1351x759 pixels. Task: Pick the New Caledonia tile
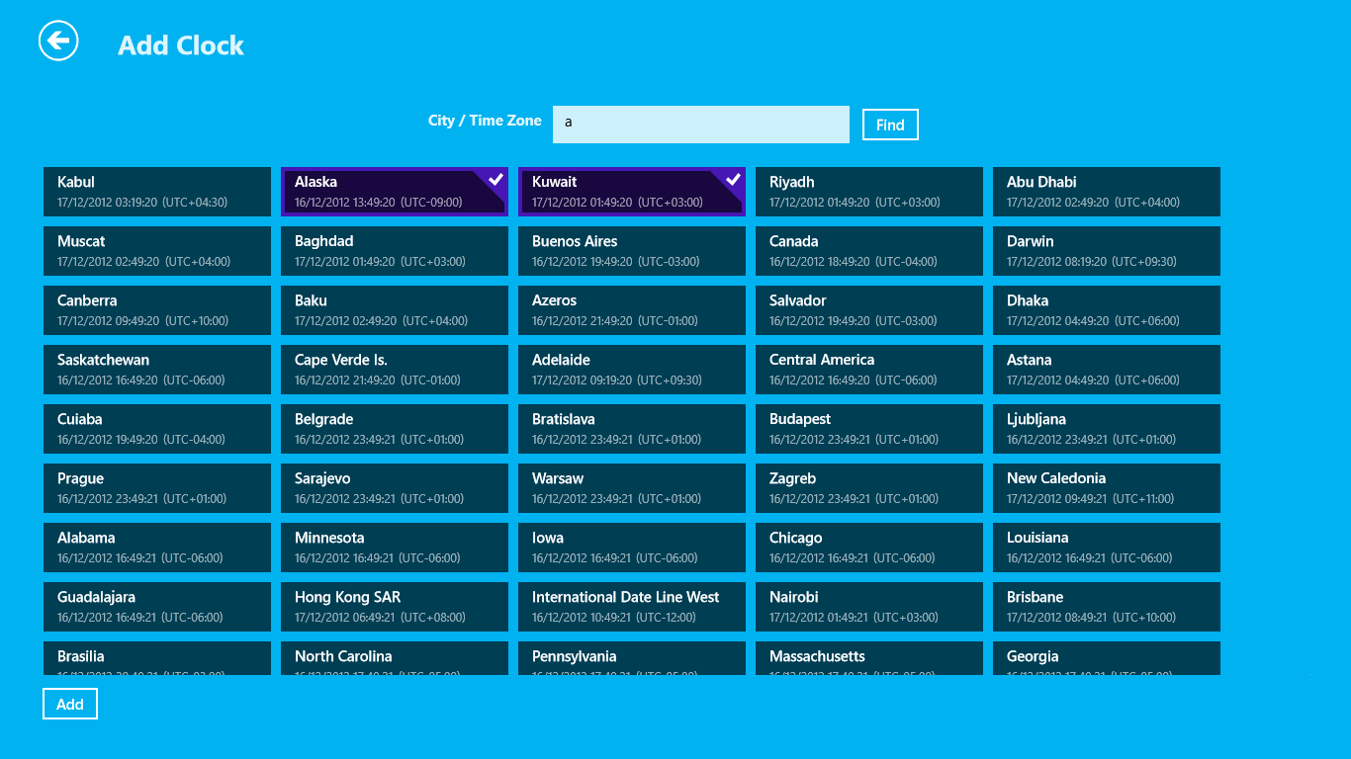(1107, 488)
